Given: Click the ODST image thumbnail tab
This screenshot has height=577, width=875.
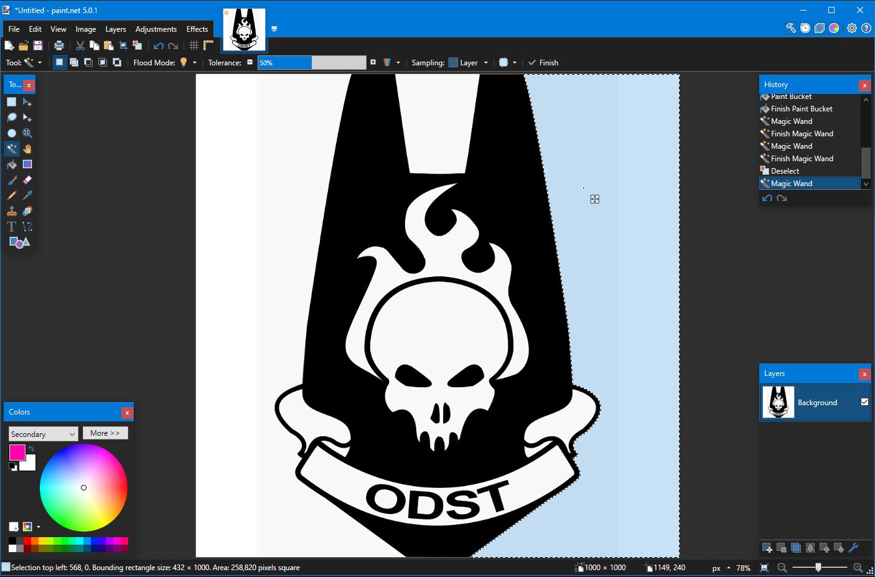Looking at the screenshot, I should coord(244,29).
